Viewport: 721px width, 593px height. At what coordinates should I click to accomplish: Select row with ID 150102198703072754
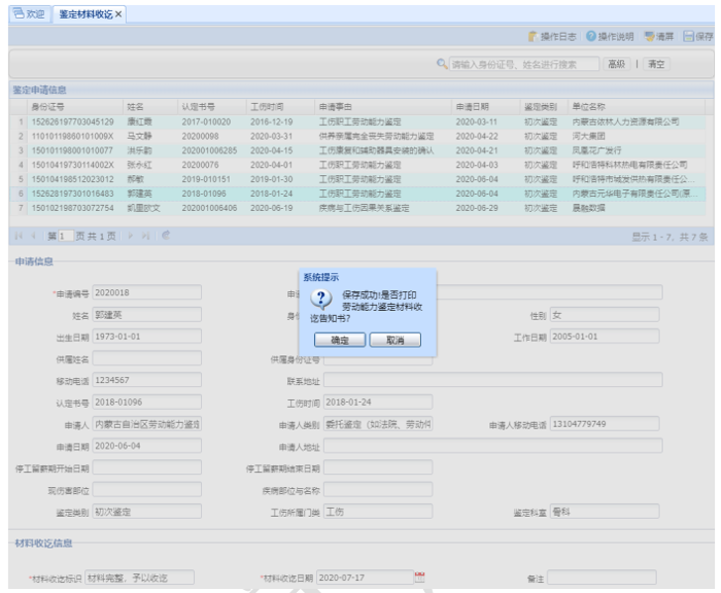358,208
